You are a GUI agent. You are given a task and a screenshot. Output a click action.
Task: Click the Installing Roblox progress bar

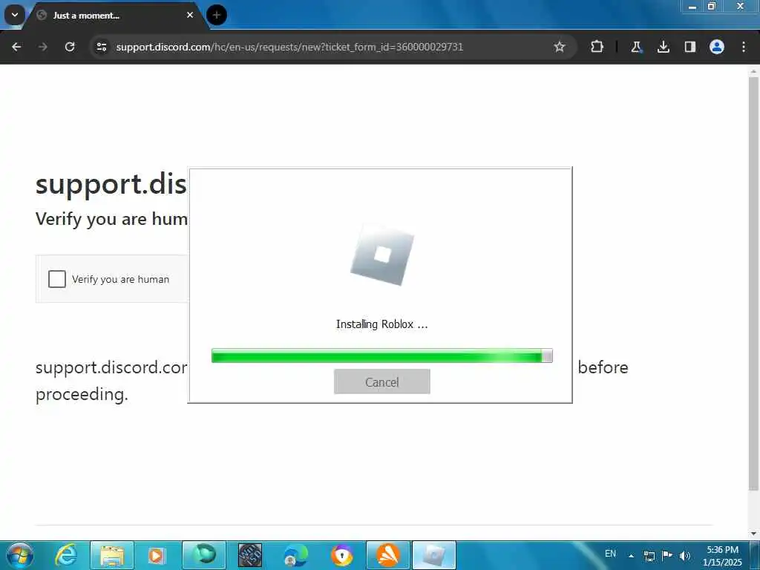point(382,356)
